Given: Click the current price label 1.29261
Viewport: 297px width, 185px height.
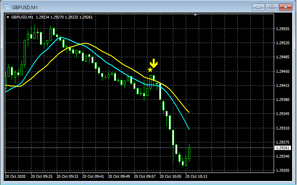Looking at the screenshot, I should pos(282,148).
